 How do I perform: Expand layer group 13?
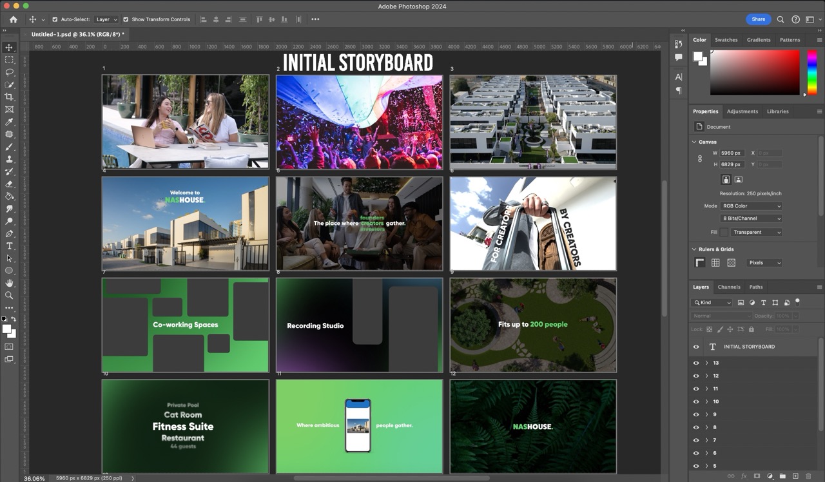(x=706, y=363)
